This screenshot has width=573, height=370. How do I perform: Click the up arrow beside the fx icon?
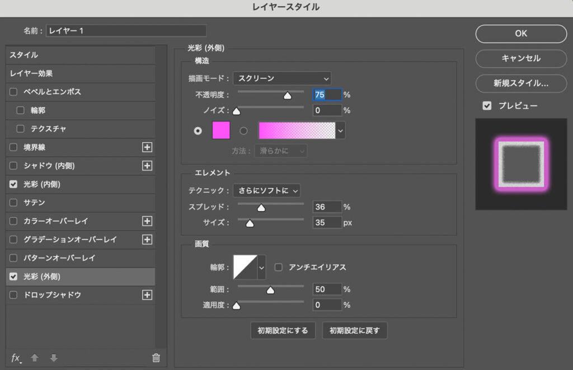pyautogui.click(x=34, y=358)
